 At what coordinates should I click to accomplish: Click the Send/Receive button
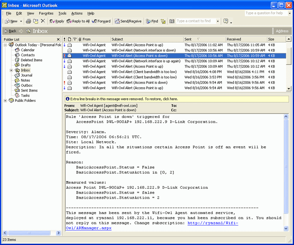point(128,21)
